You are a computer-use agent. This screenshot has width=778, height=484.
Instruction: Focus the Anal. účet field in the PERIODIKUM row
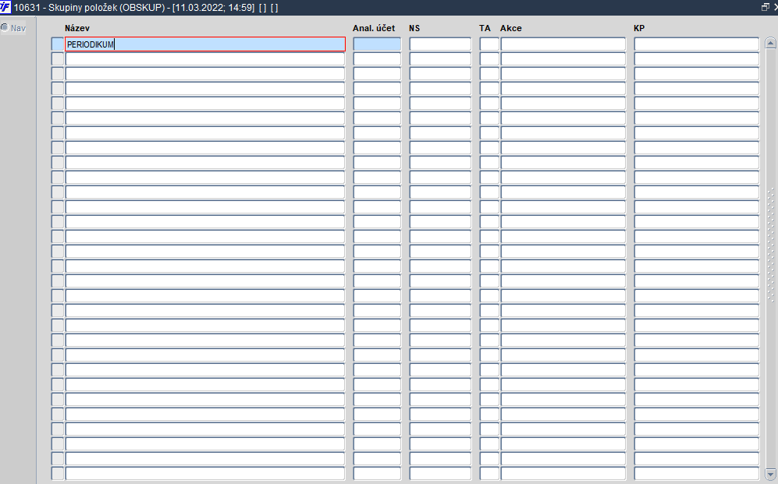(x=377, y=44)
